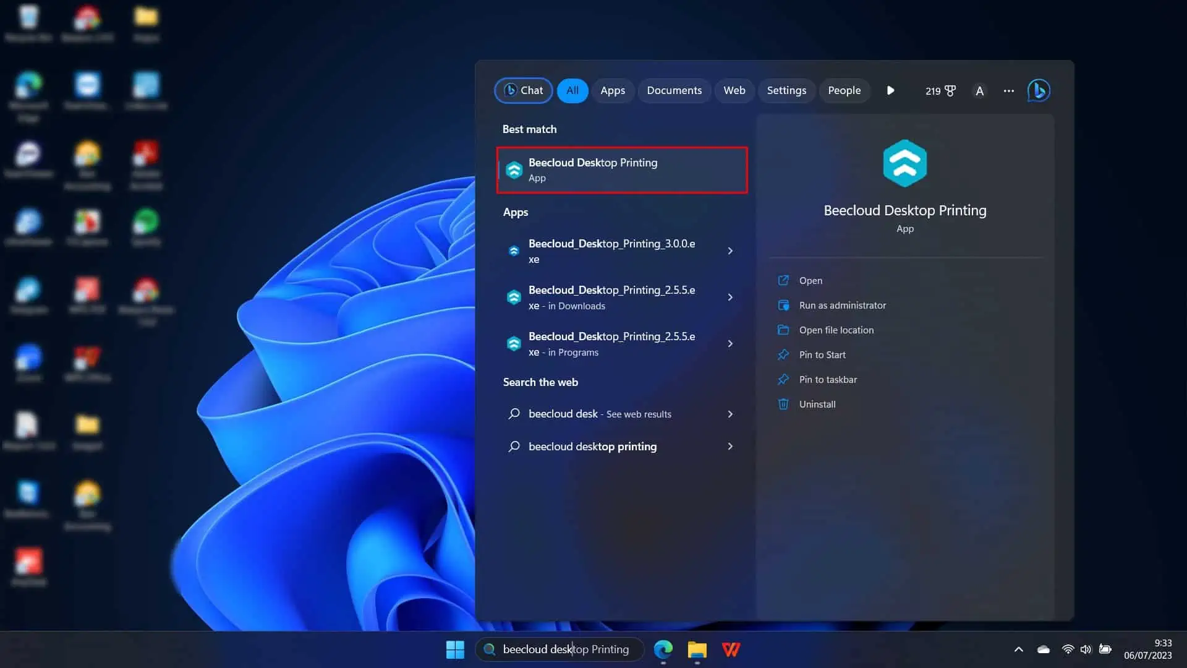1187x668 pixels.
Task: Click the Open arrow icon in details pane
Action: click(783, 280)
